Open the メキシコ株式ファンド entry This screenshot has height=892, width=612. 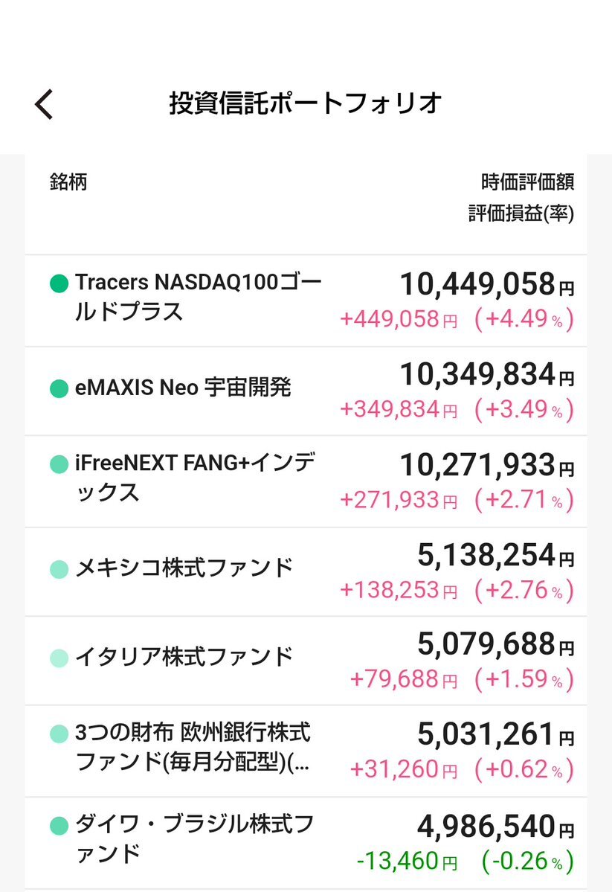tap(184, 569)
